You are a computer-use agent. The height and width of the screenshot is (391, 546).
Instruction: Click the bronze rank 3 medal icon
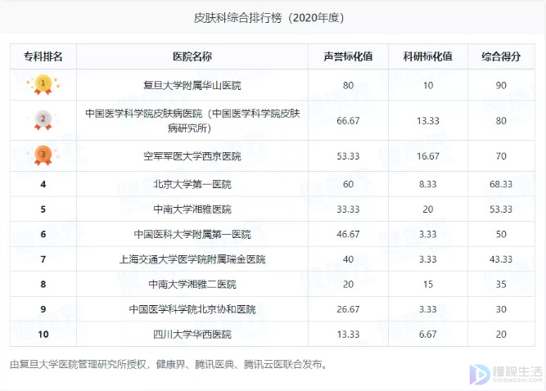(43, 155)
